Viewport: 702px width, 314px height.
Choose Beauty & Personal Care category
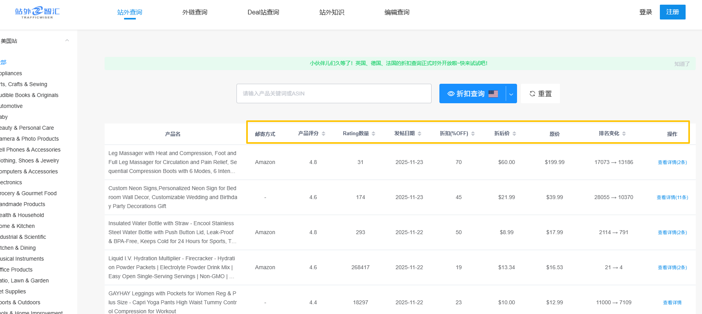click(x=27, y=128)
